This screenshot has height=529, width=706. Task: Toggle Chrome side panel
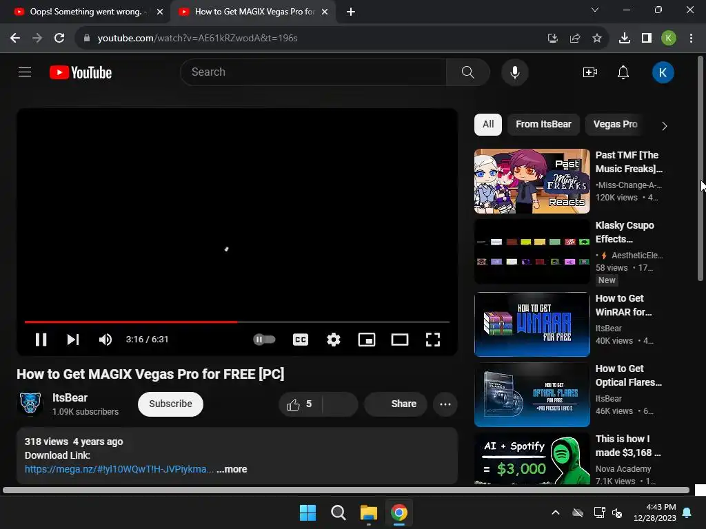pyautogui.click(x=647, y=39)
